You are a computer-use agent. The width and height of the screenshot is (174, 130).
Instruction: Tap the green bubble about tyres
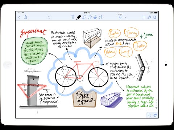point(34,51)
